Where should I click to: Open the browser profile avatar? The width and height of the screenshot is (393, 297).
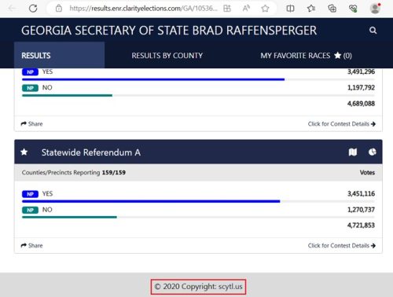(x=375, y=9)
